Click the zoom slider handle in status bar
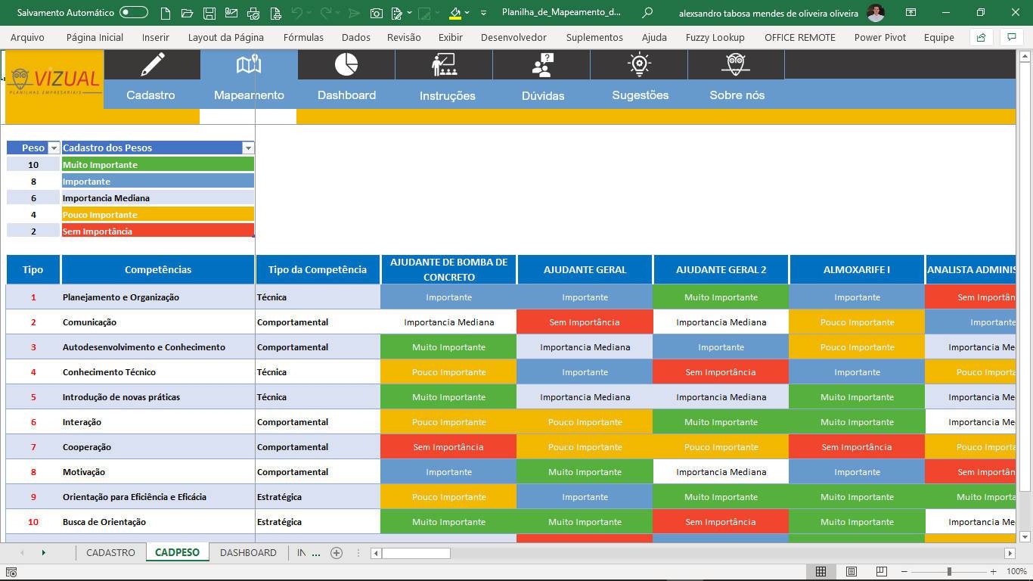 click(949, 571)
